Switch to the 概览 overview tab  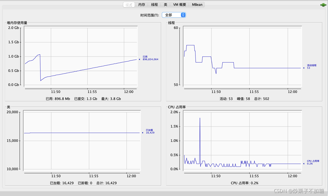(x=129, y=5)
